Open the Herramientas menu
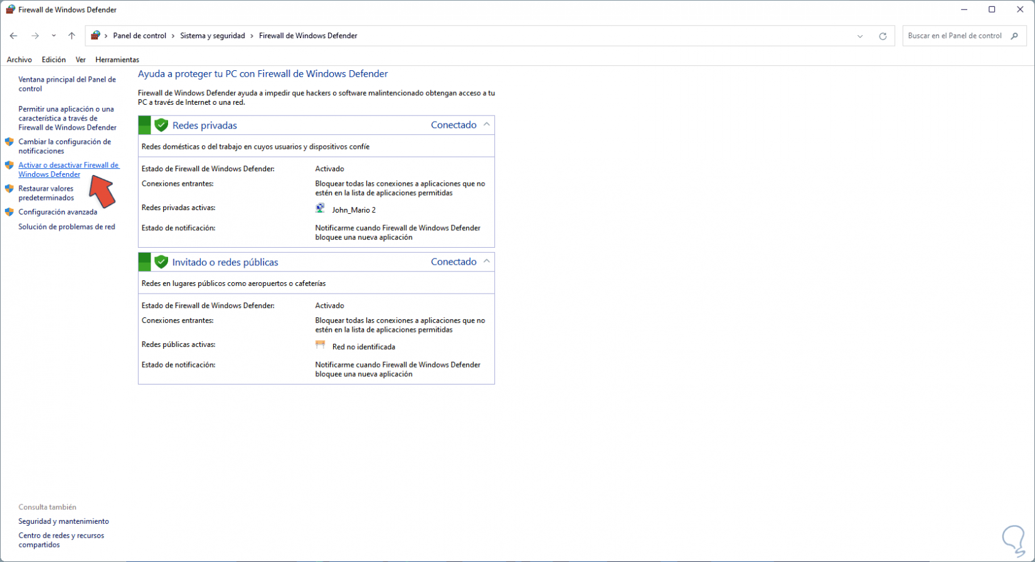The width and height of the screenshot is (1035, 562). (117, 60)
